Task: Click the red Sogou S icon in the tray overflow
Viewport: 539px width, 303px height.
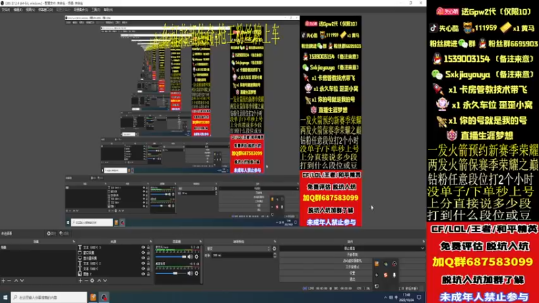Action: click(x=385, y=275)
